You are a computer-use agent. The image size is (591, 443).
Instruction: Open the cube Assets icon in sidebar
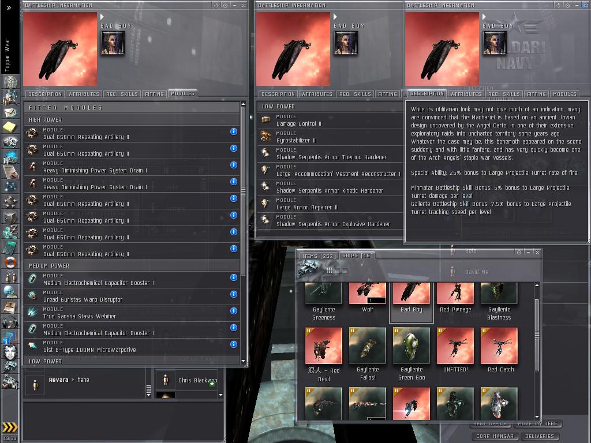coord(10,217)
